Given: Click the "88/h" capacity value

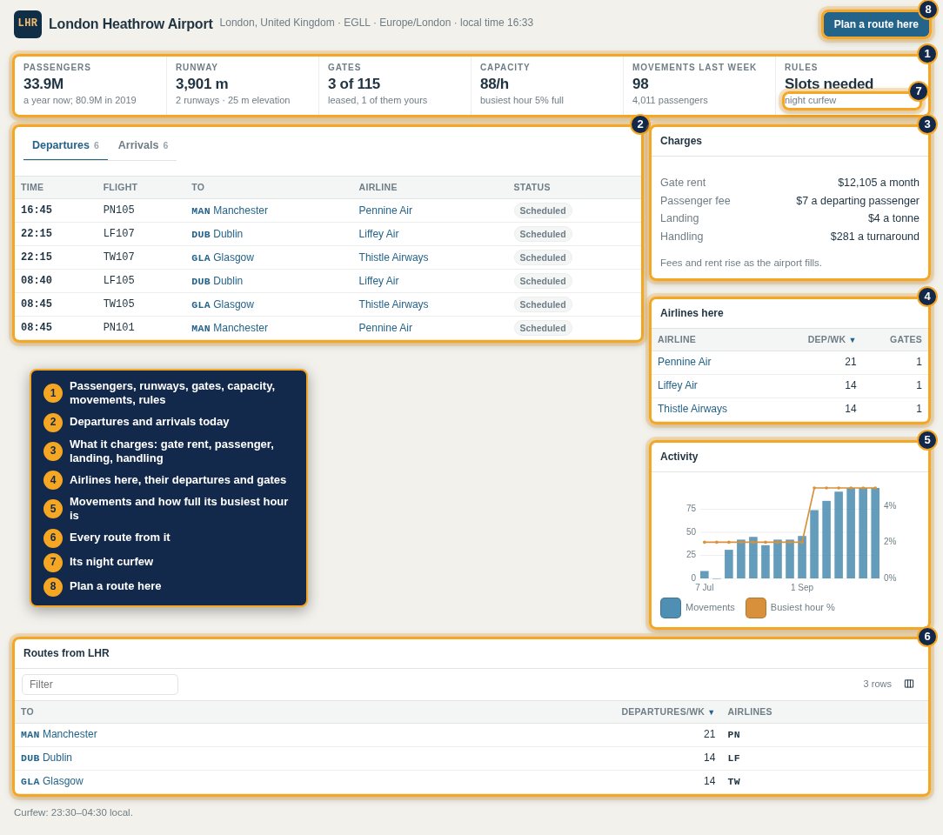Looking at the screenshot, I should tap(494, 83).
